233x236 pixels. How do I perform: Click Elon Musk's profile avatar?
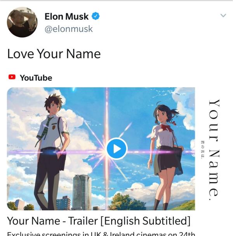(x=22, y=22)
